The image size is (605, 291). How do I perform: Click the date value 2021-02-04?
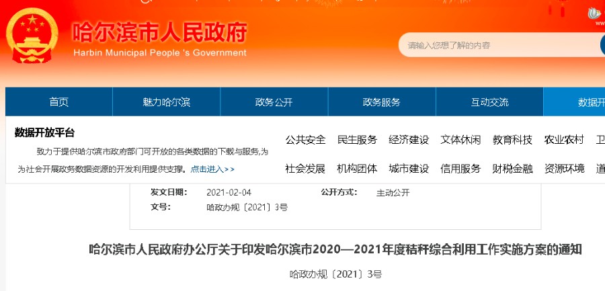[x=229, y=193]
